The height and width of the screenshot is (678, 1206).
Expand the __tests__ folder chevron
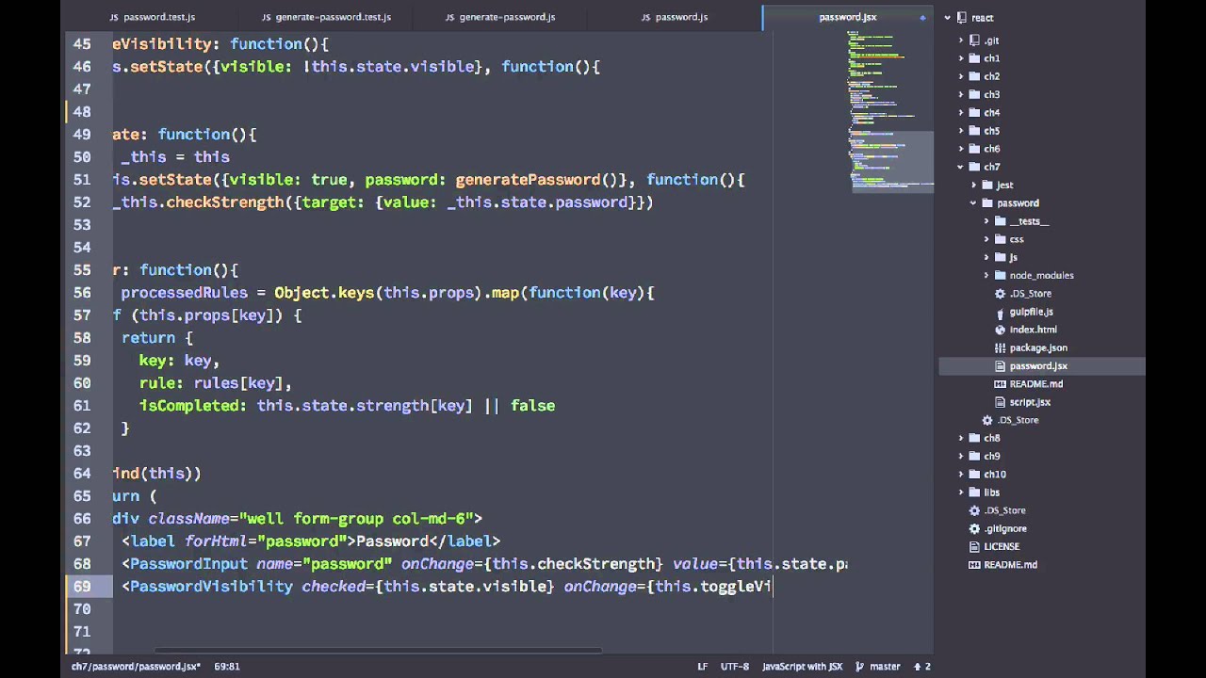(986, 221)
